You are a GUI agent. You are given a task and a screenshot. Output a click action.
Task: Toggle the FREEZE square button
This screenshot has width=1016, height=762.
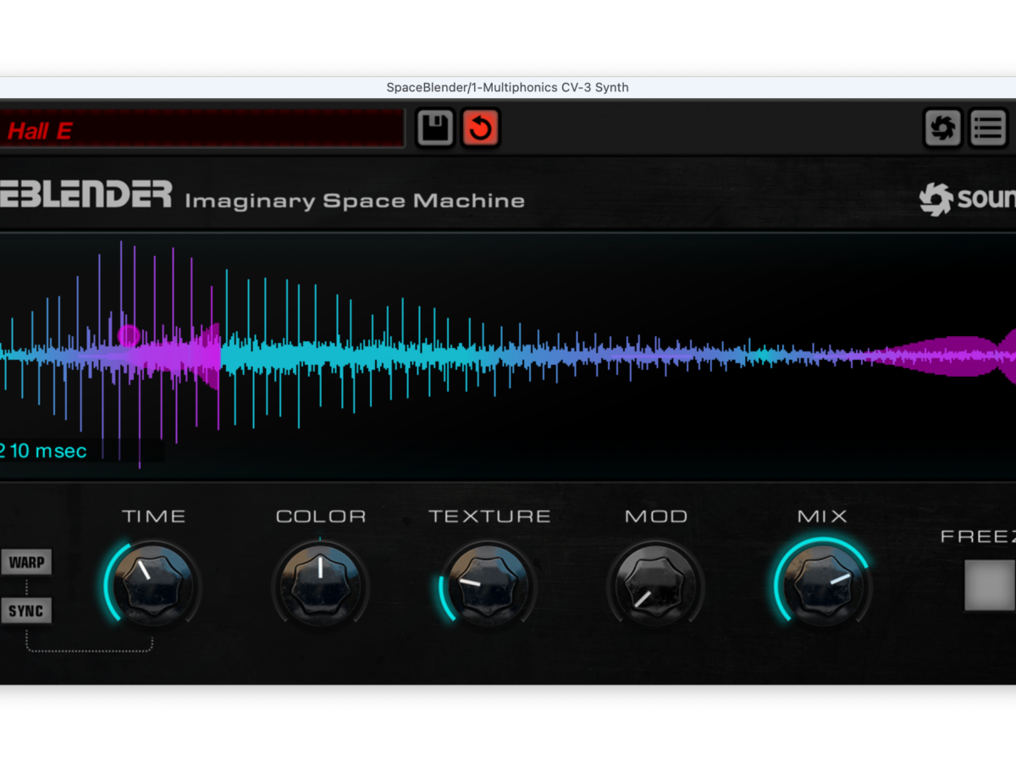click(989, 585)
